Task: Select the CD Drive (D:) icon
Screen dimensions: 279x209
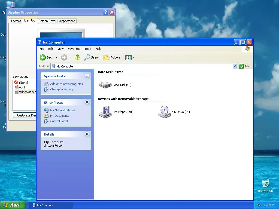Action: click(x=165, y=112)
